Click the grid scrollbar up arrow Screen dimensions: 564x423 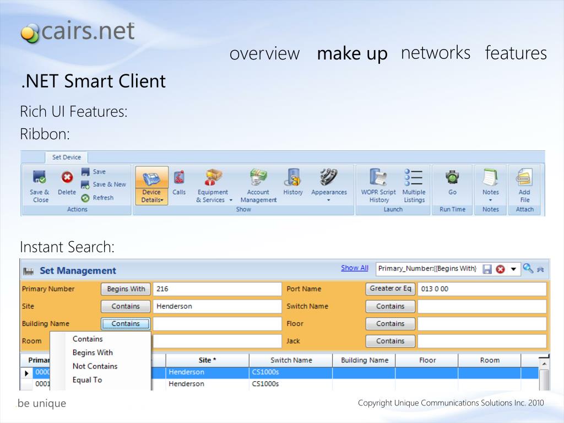pyautogui.click(x=545, y=364)
